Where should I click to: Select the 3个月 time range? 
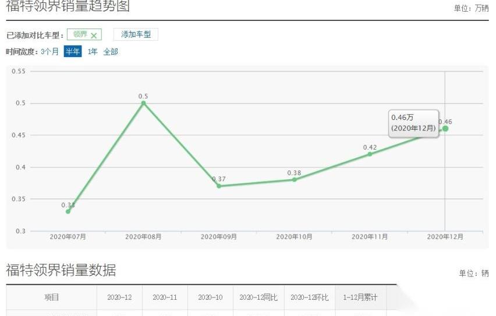pos(49,52)
